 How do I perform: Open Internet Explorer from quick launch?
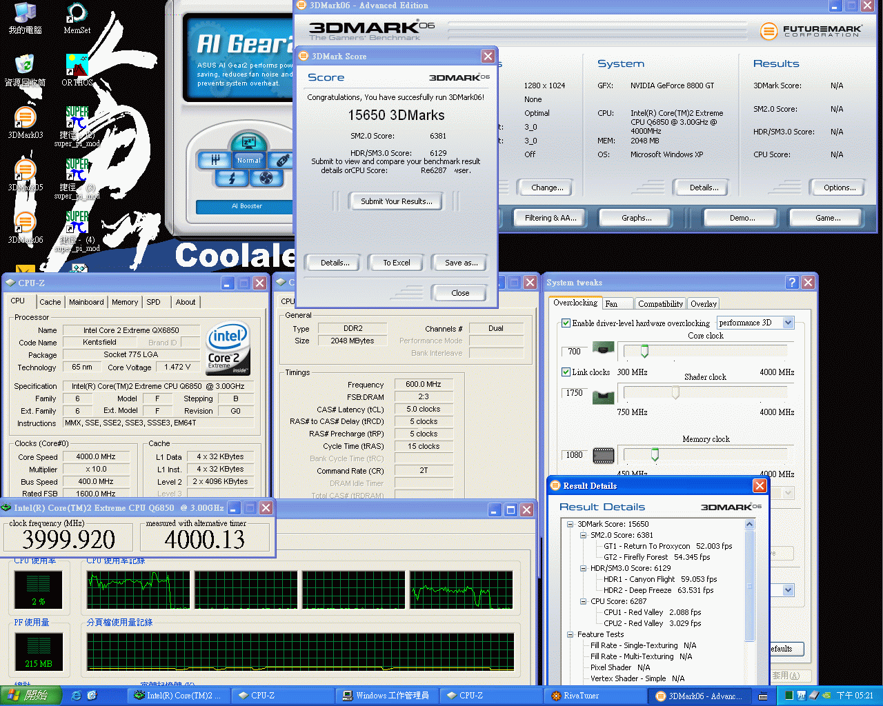[x=77, y=696]
